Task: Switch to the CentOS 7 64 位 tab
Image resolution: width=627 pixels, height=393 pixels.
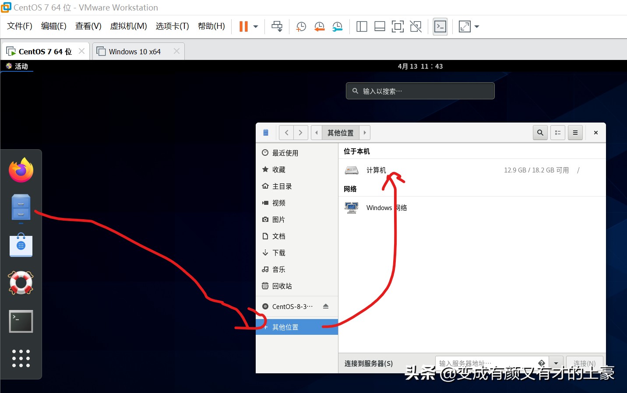Action: point(45,52)
